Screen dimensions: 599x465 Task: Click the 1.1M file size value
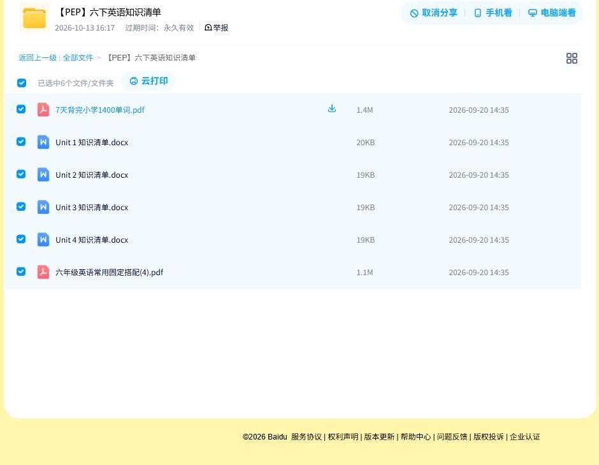[364, 272]
